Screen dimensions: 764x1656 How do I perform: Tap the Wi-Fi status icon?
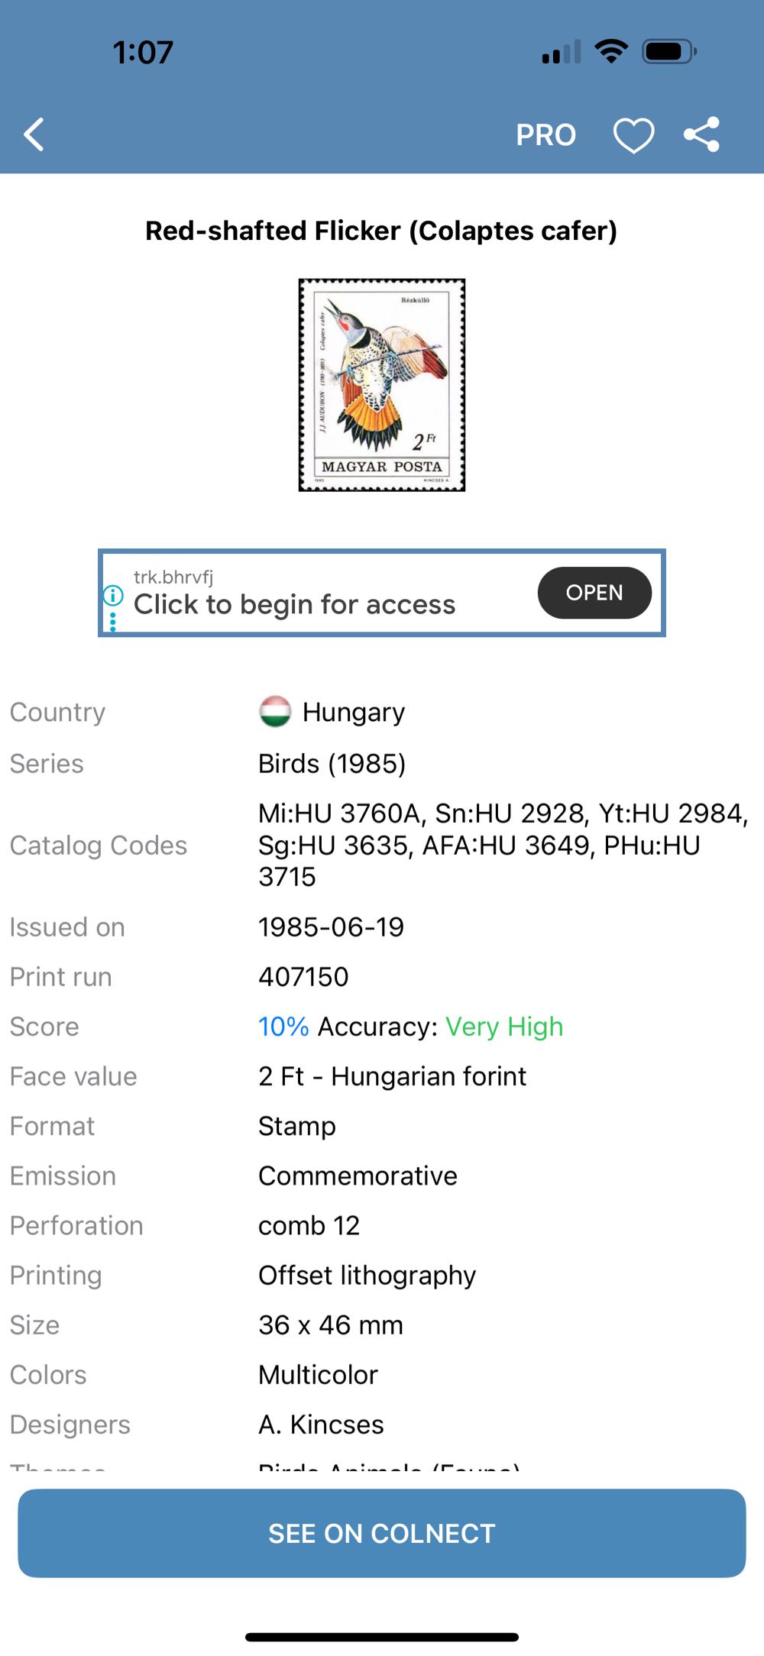(x=611, y=51)
